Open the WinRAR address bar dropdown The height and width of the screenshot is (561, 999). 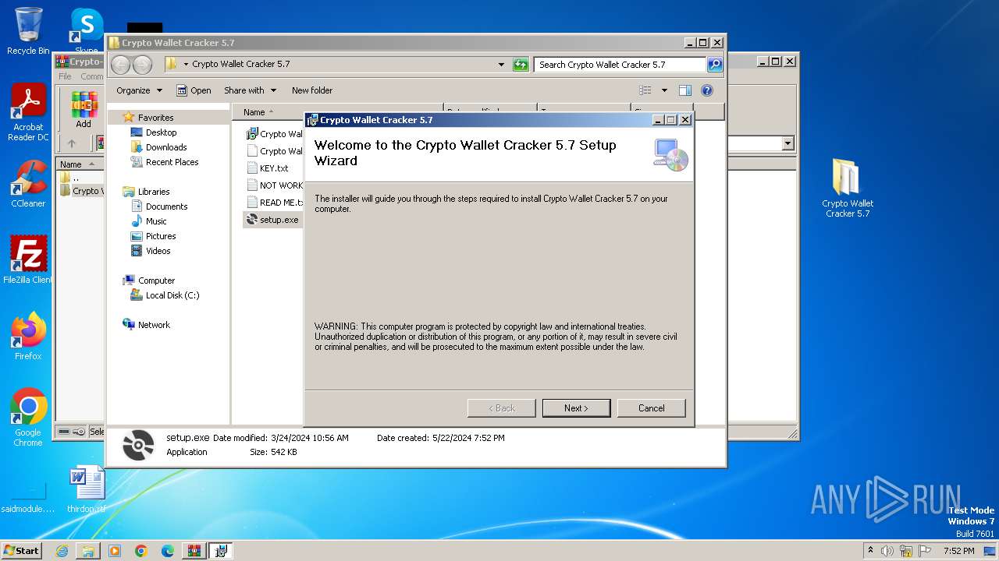coord(787,143)
